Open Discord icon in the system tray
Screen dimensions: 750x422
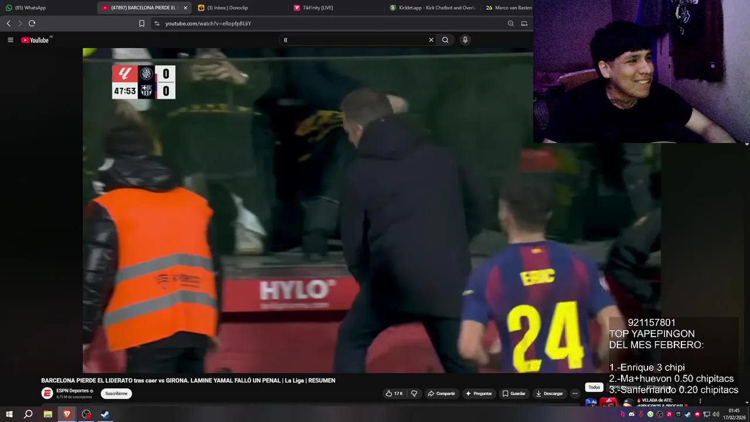click(x=632, y=414)
